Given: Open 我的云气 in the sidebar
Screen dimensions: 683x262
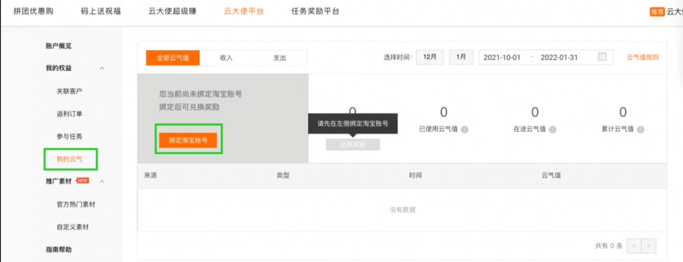Looking at the screenshot, I should [69, 159].
